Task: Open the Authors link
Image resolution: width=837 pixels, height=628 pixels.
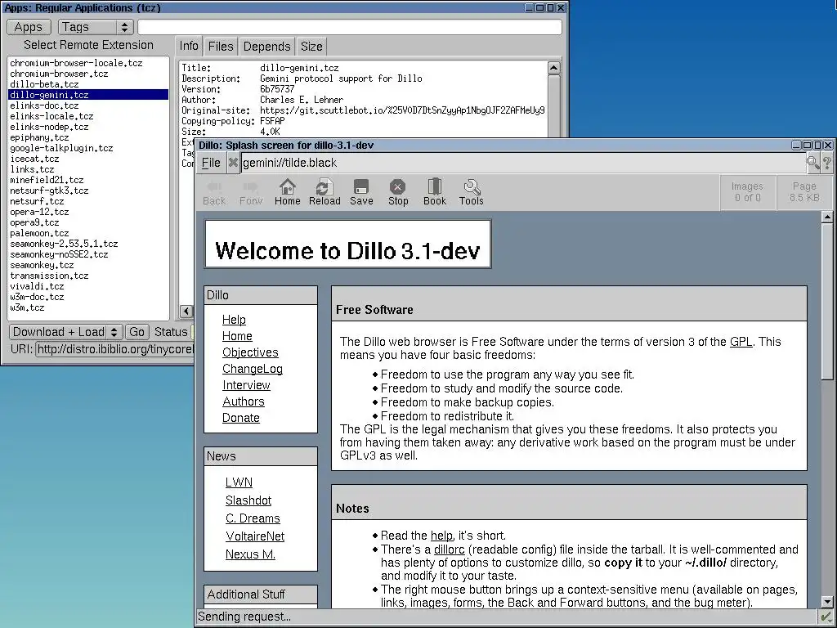Action: (x=244, y=401)
